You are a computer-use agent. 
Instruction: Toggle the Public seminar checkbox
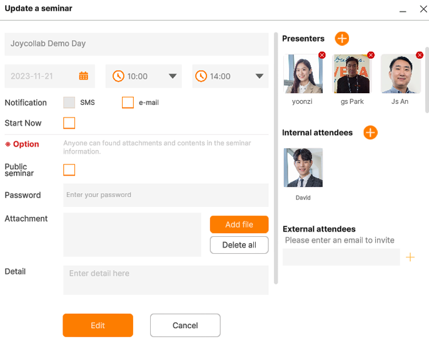point(69,170)
